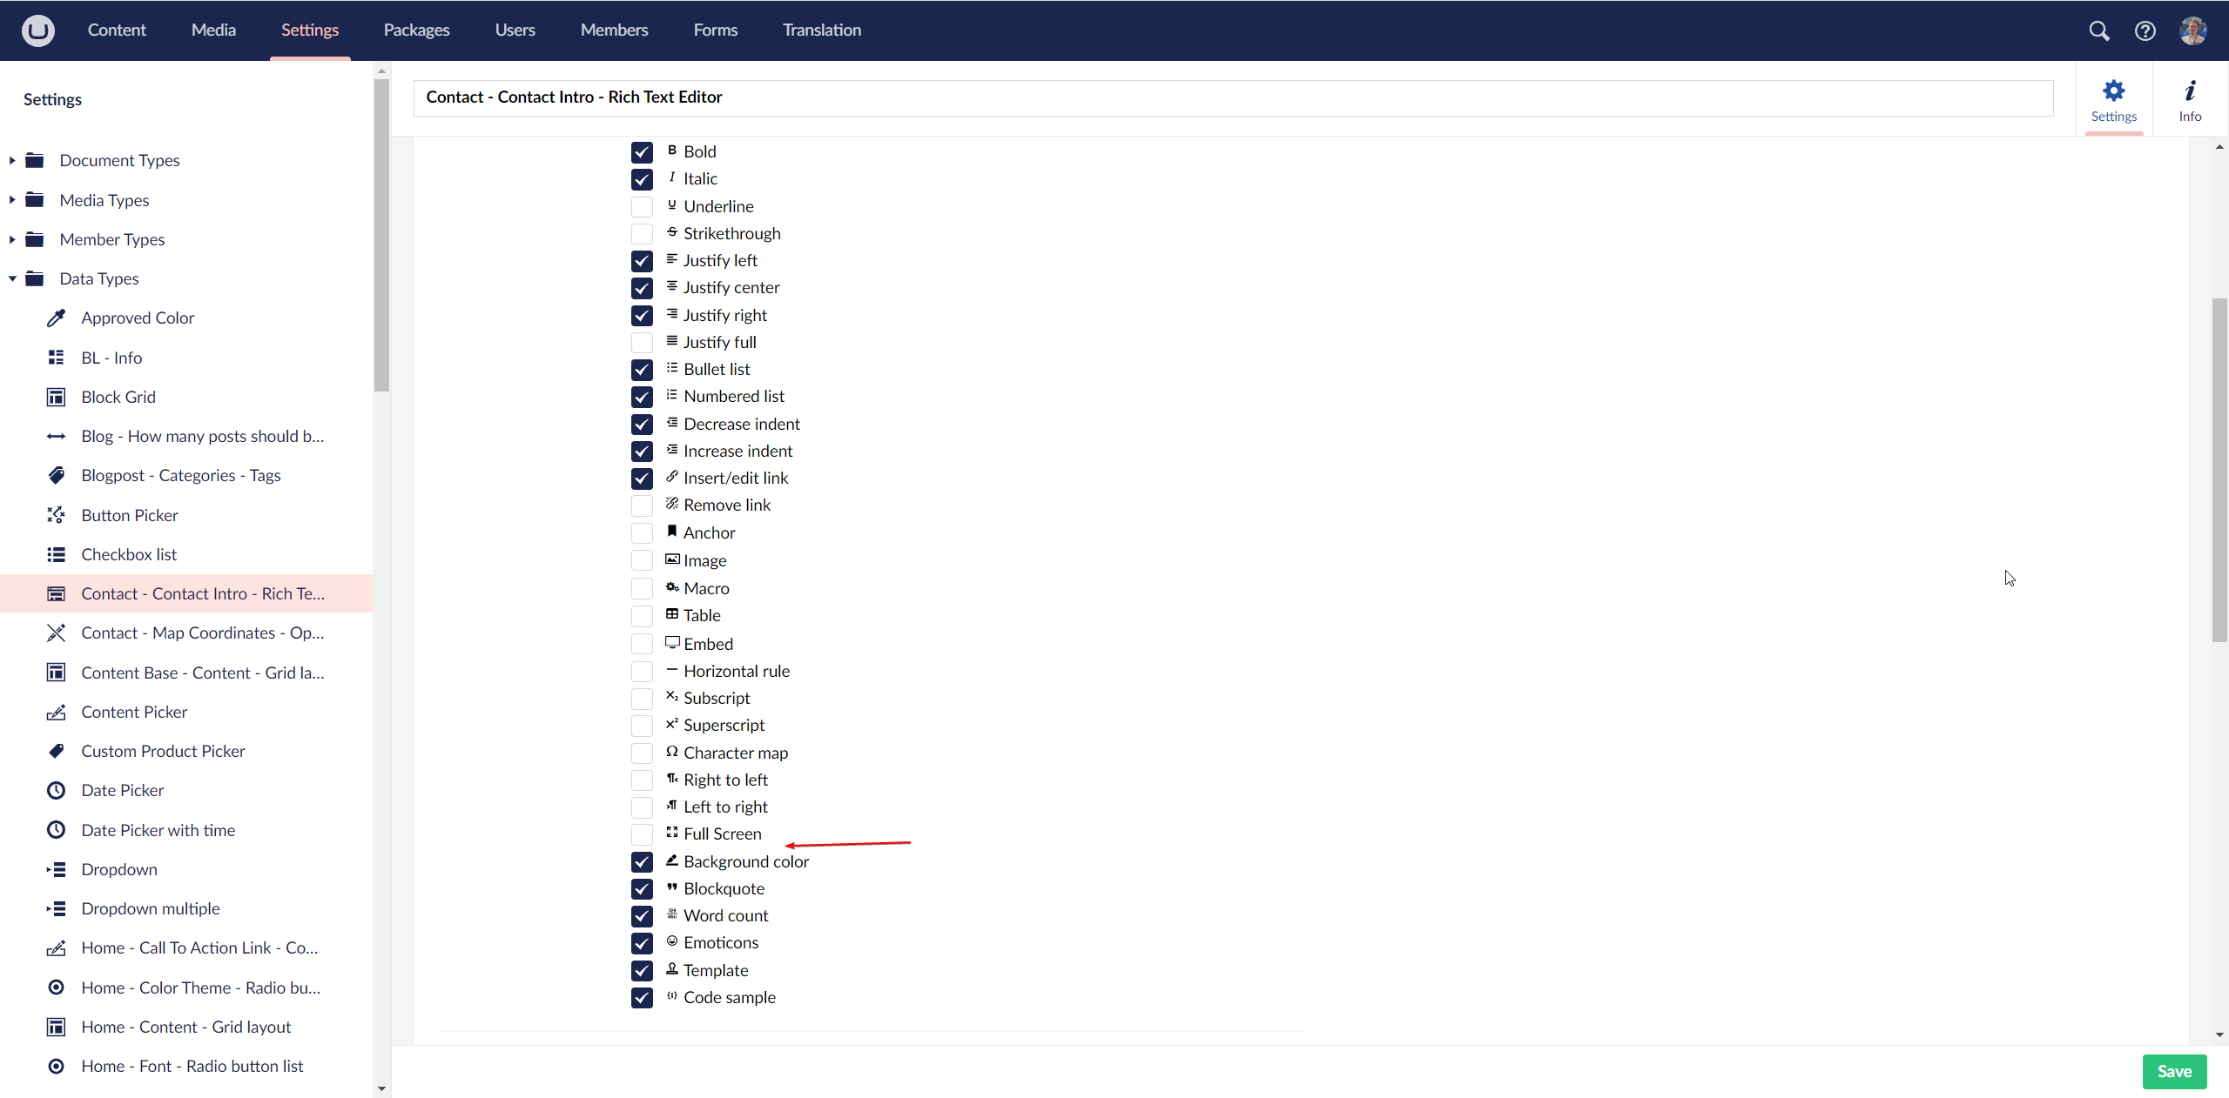Open the Translation section
Image resolution: width=2229 pixels, height=1098 pixels.
(821, 30)
